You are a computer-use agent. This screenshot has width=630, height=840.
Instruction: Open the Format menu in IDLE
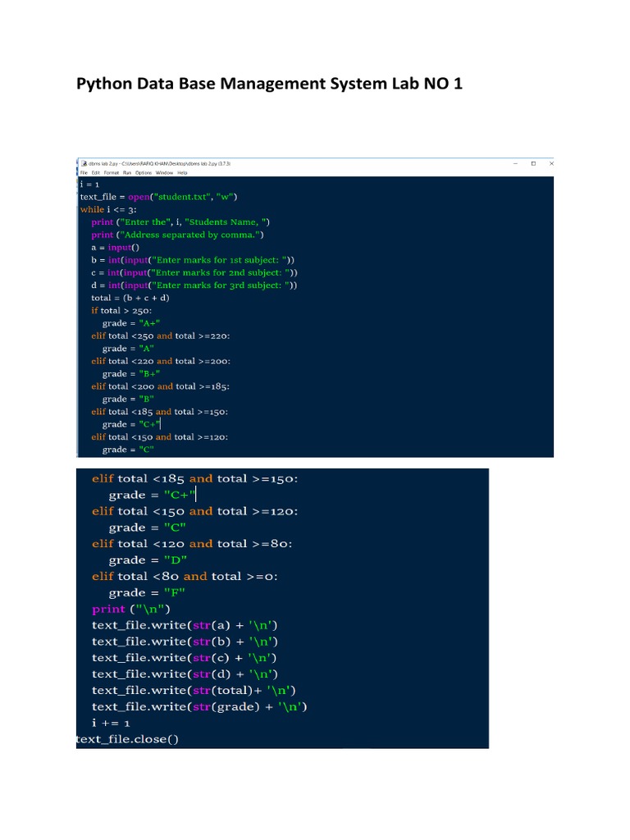point(112,172)
